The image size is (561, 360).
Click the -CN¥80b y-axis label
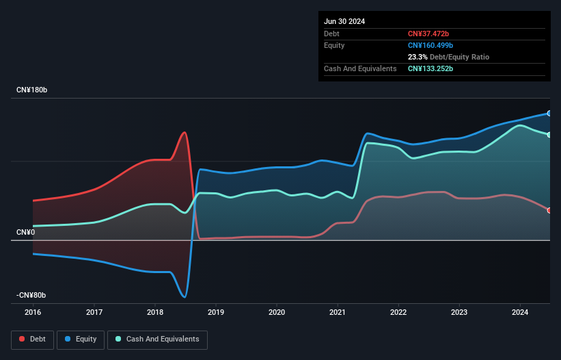click(31, 295)
